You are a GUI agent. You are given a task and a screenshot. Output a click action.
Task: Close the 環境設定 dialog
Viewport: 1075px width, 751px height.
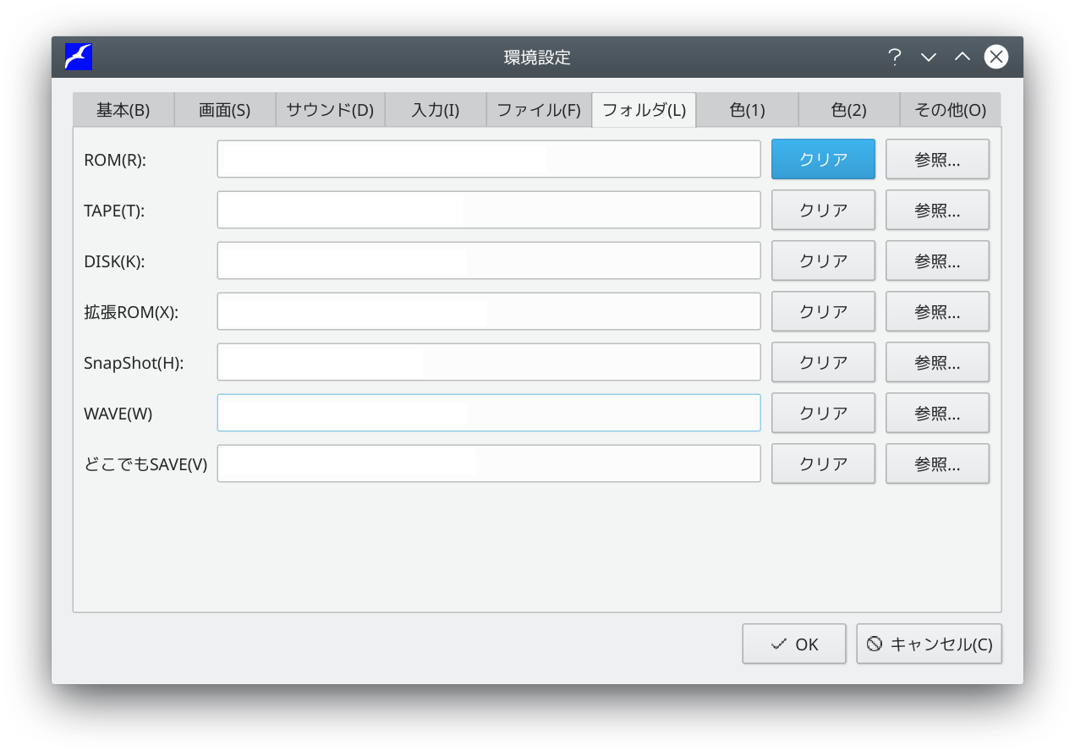[996, 57]
